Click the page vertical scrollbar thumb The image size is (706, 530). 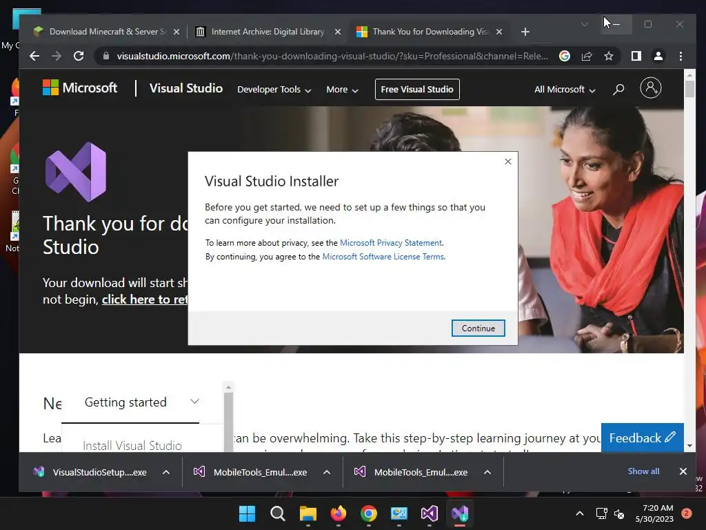pos(689,88)
